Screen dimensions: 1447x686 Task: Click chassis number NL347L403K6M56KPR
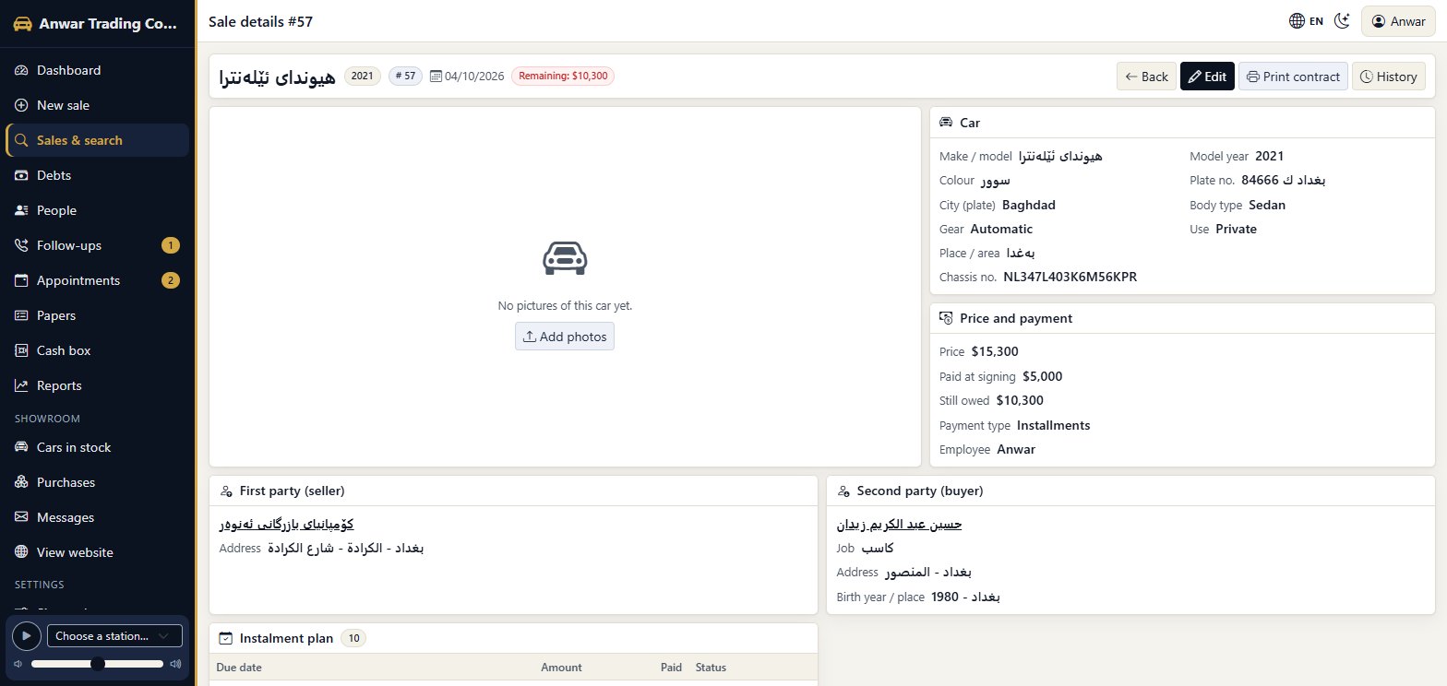tap(1070, 277)
